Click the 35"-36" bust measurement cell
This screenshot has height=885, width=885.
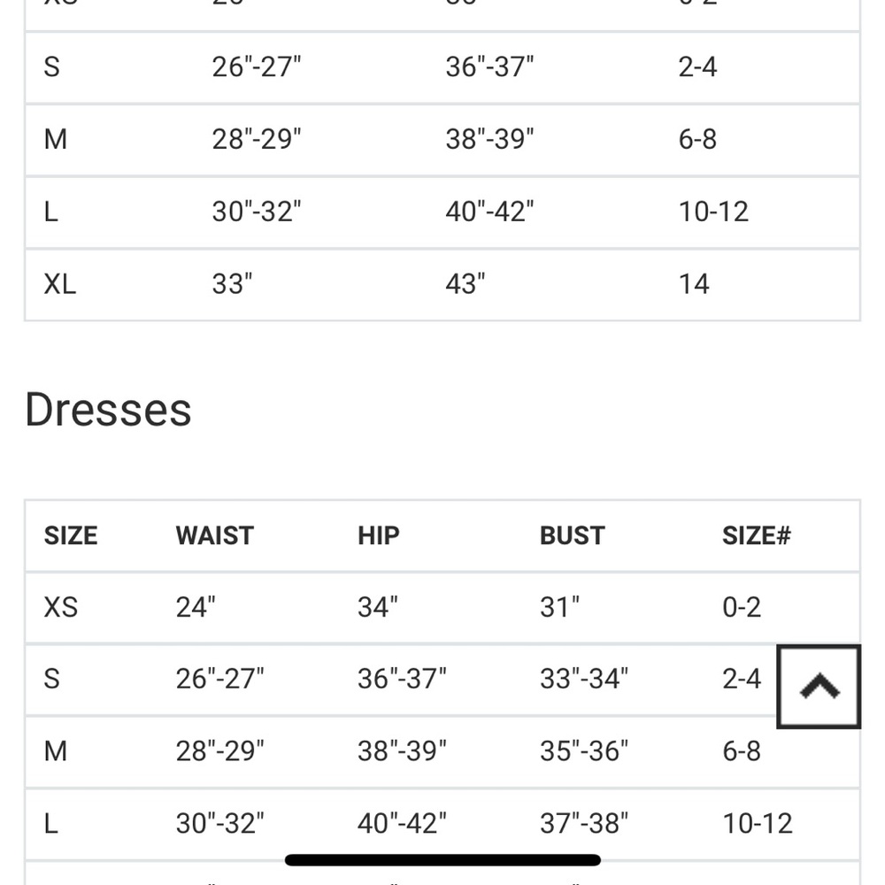click(x=584, y=751)
